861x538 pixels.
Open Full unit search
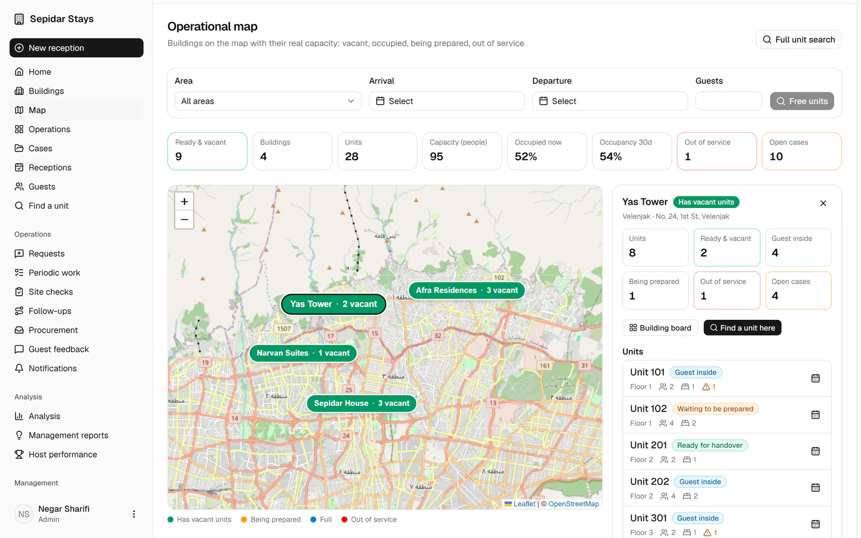click(798, 39)
